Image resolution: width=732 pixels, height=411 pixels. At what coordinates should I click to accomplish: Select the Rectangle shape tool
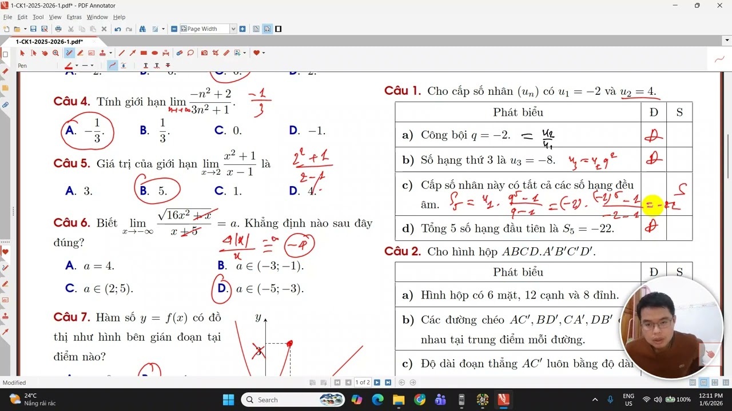(x=144, y=53)
